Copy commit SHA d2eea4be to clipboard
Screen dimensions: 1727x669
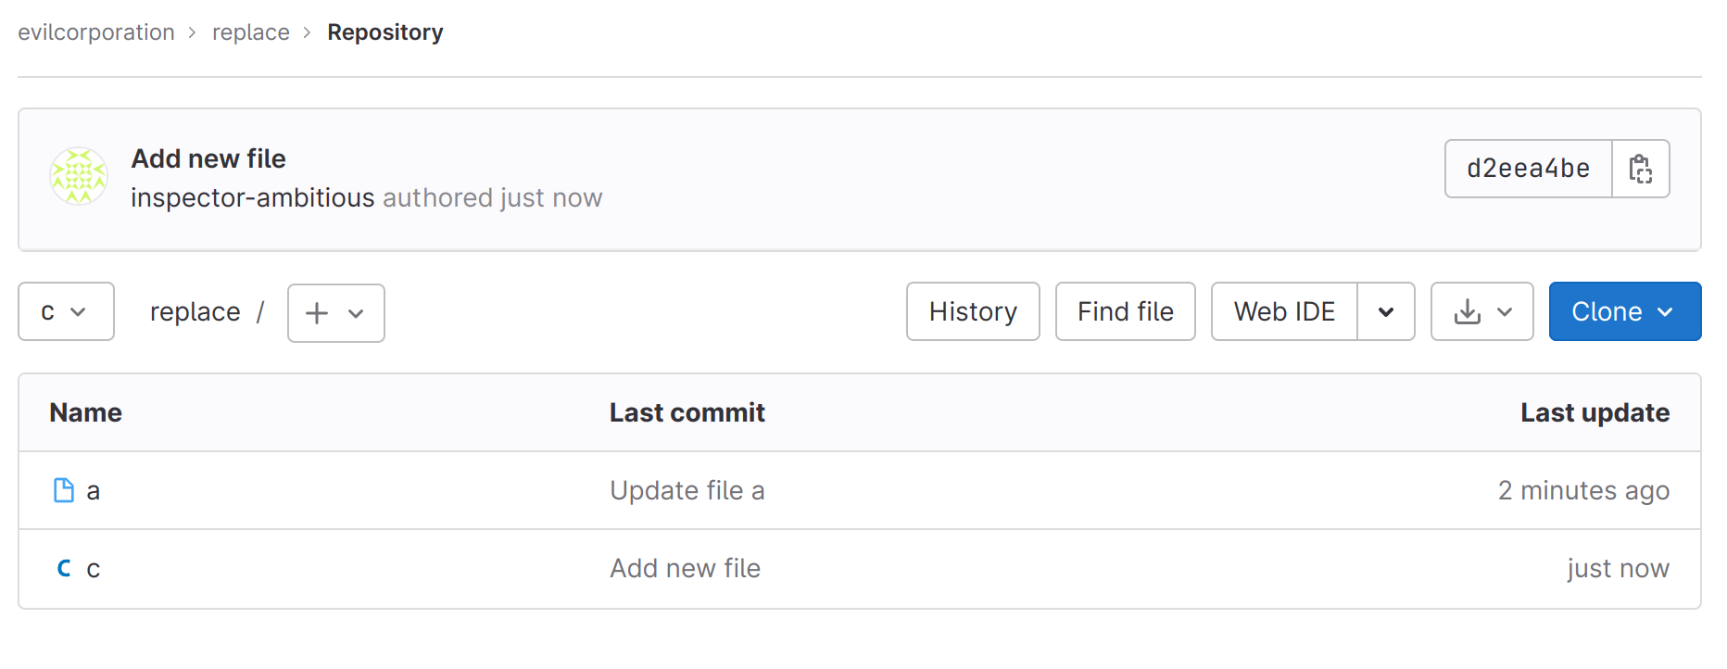[1640, 169]
